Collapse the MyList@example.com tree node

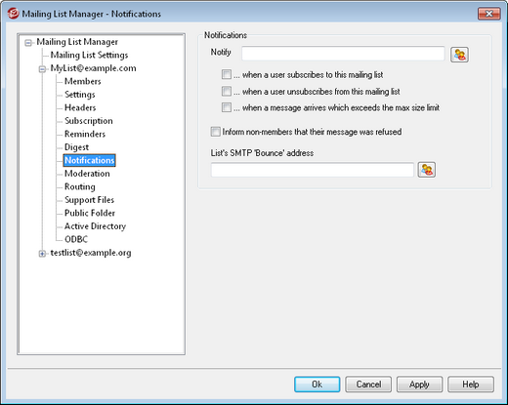click(42, 69)
